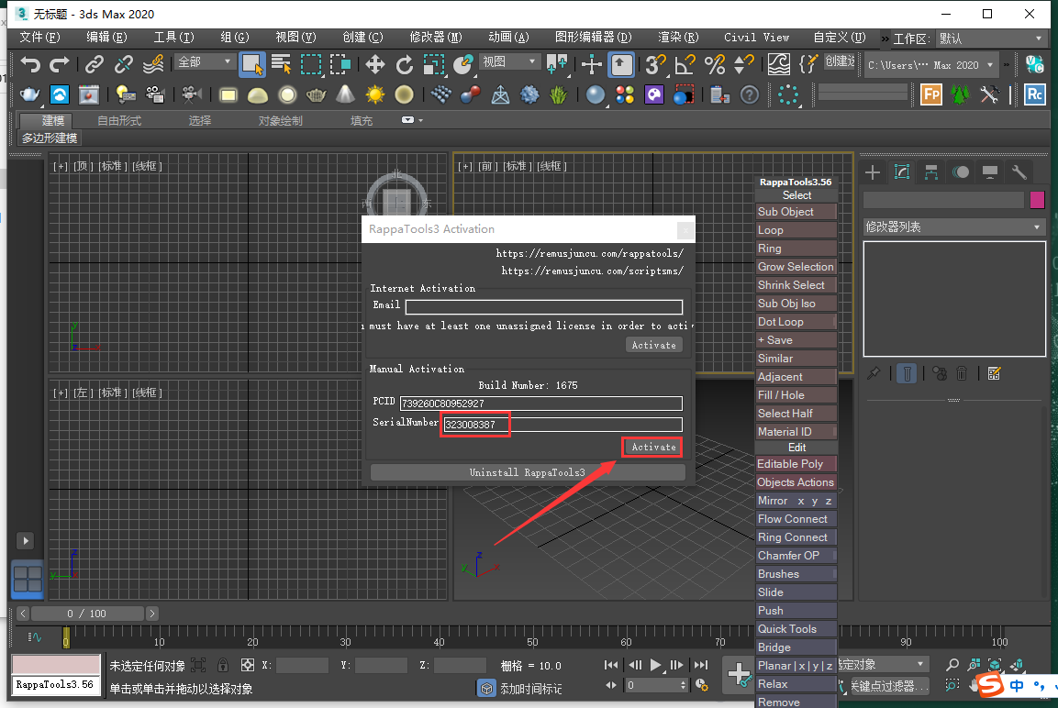
Task: Open the Modify panel tab
Action: (x=902, y=172)
